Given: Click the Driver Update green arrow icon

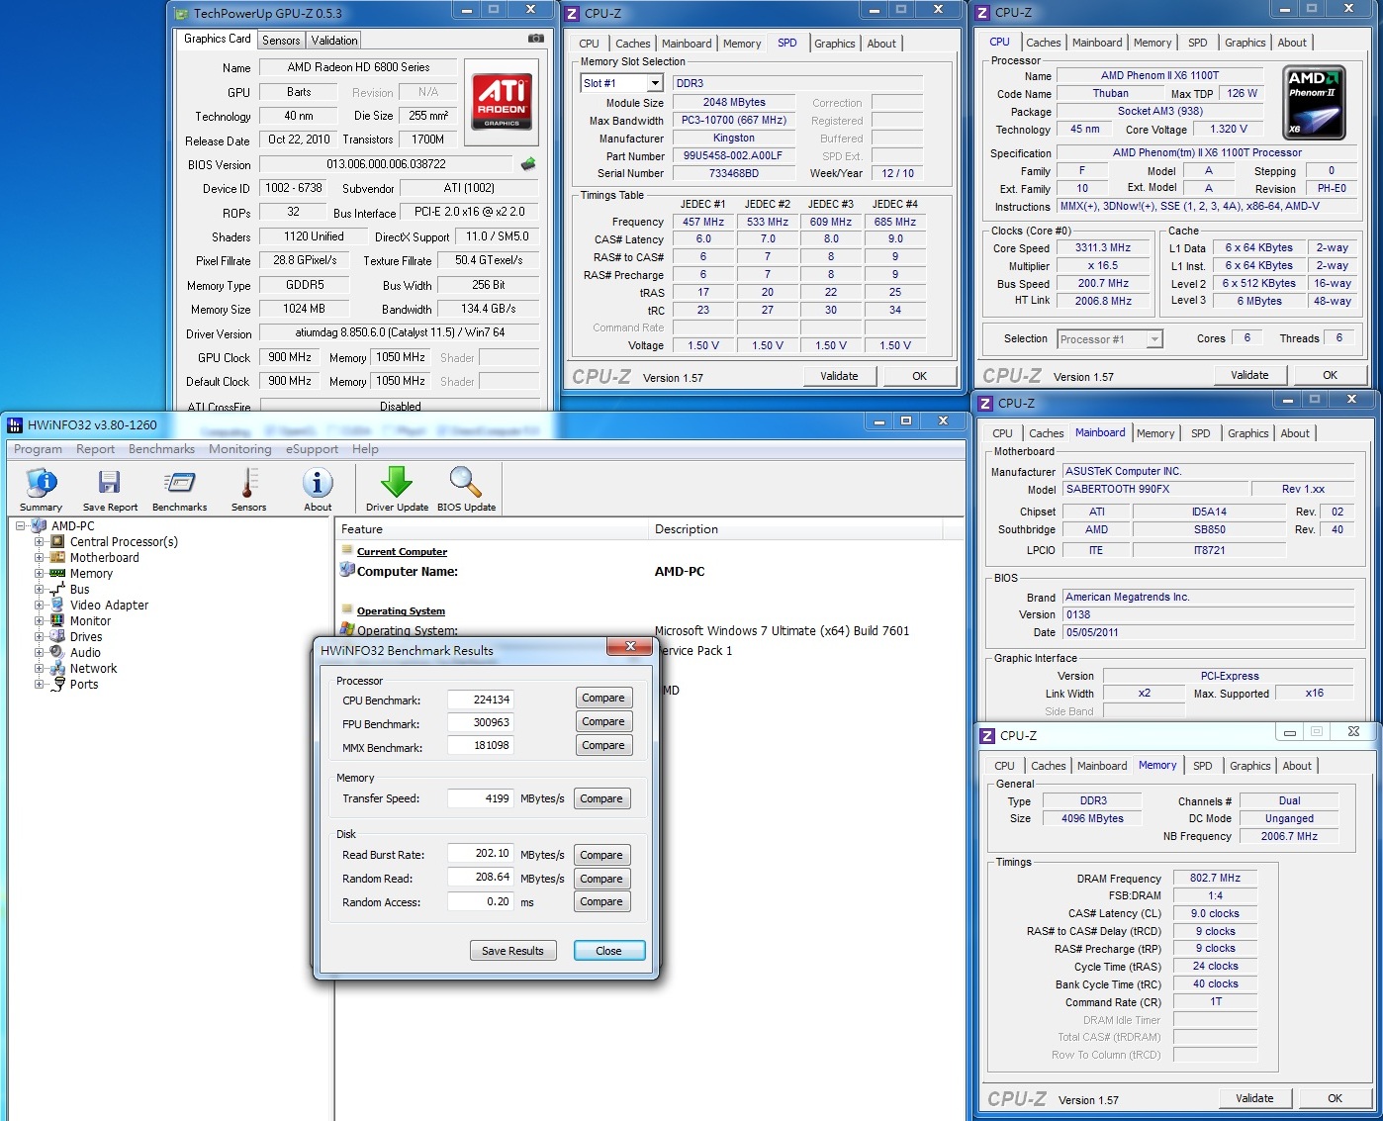Looking at the screenshot, I should (x=397, y=483).
